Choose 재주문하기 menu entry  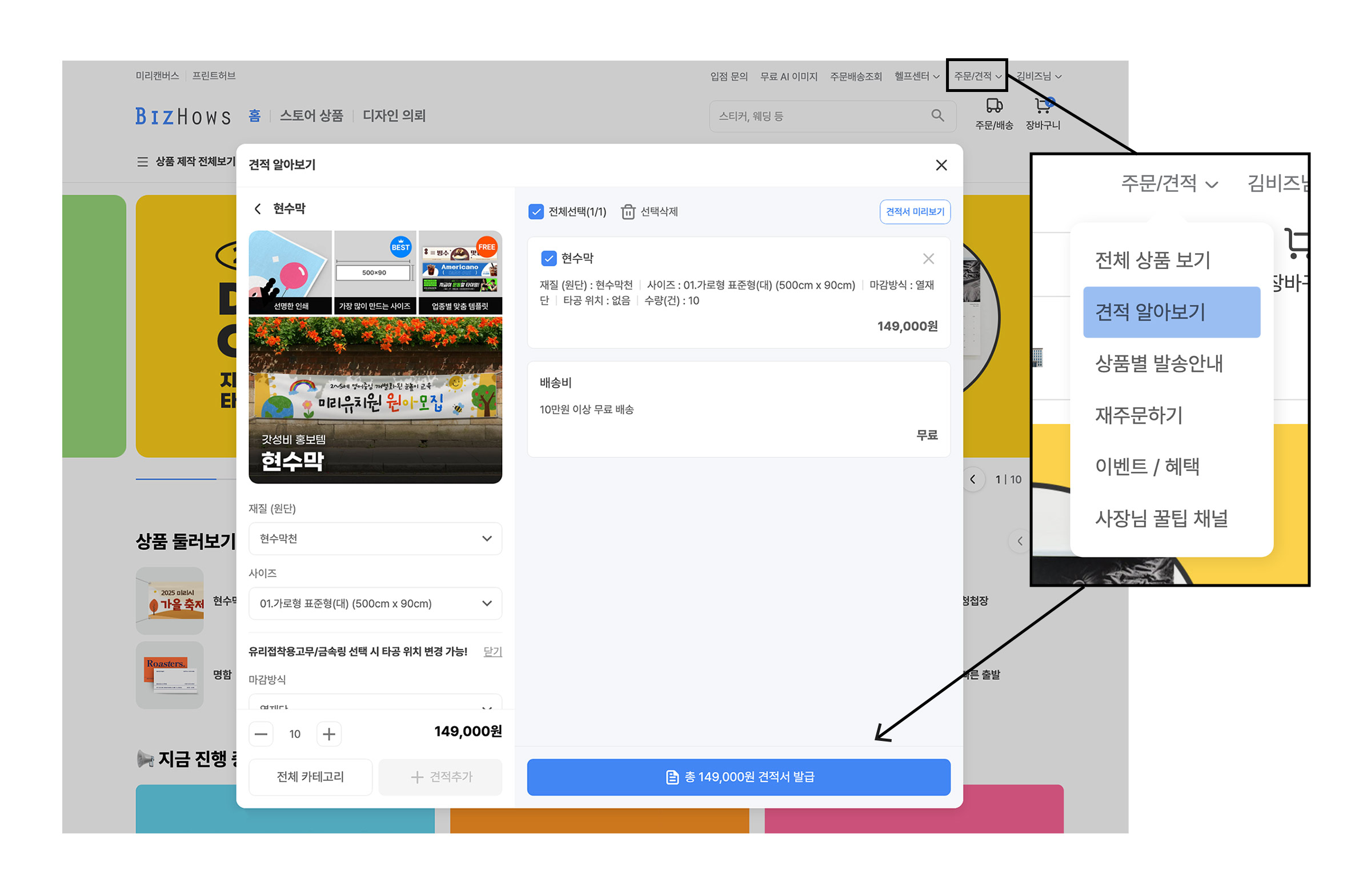pyautogui.click(x=1139, y=415)
